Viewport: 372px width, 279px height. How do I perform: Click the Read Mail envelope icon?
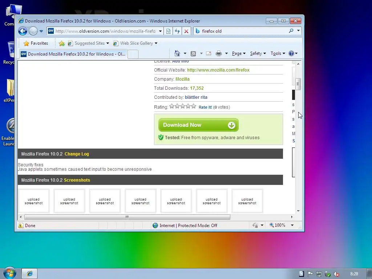pos(209,53)
